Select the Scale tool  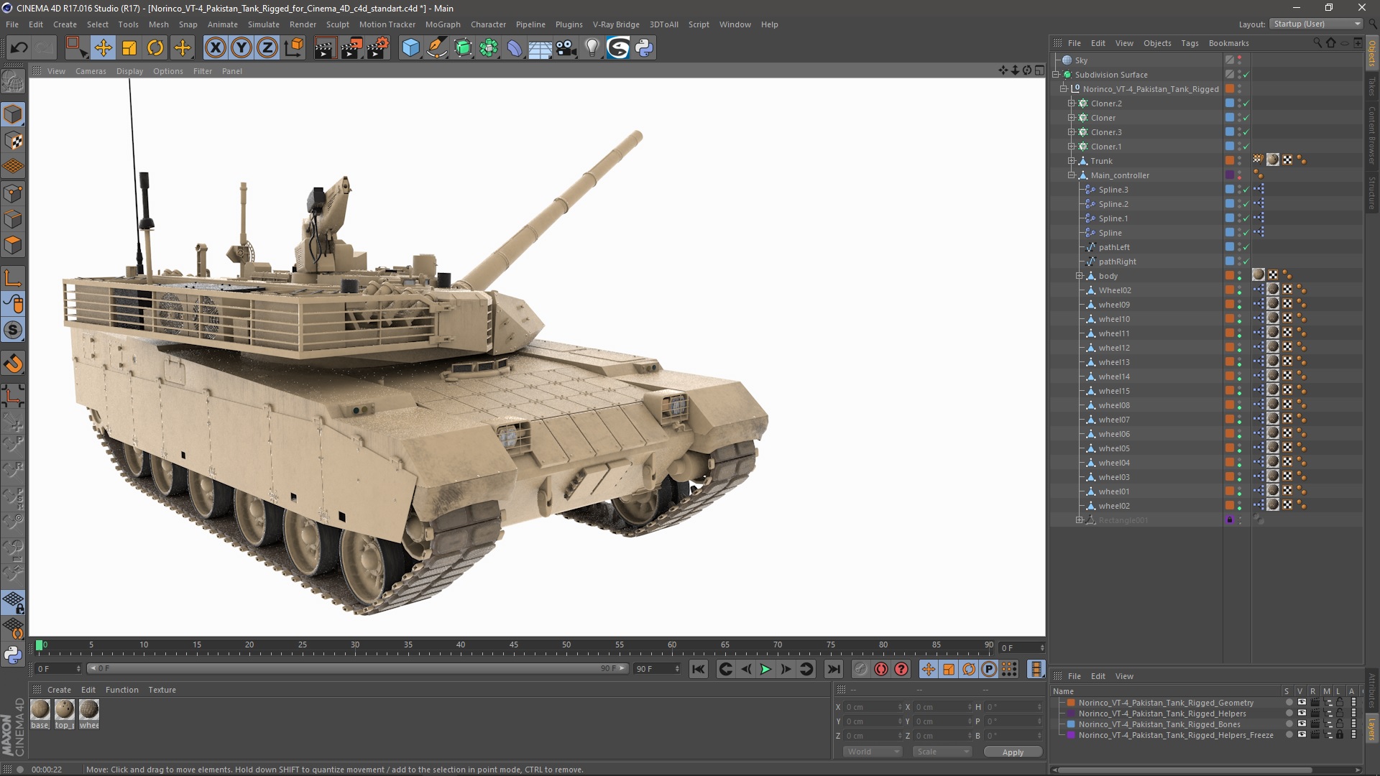click(x=129, y=48)
